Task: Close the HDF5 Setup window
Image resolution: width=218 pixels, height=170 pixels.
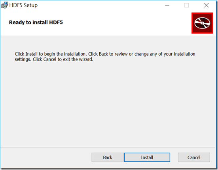Action: [x=207, y=5]
